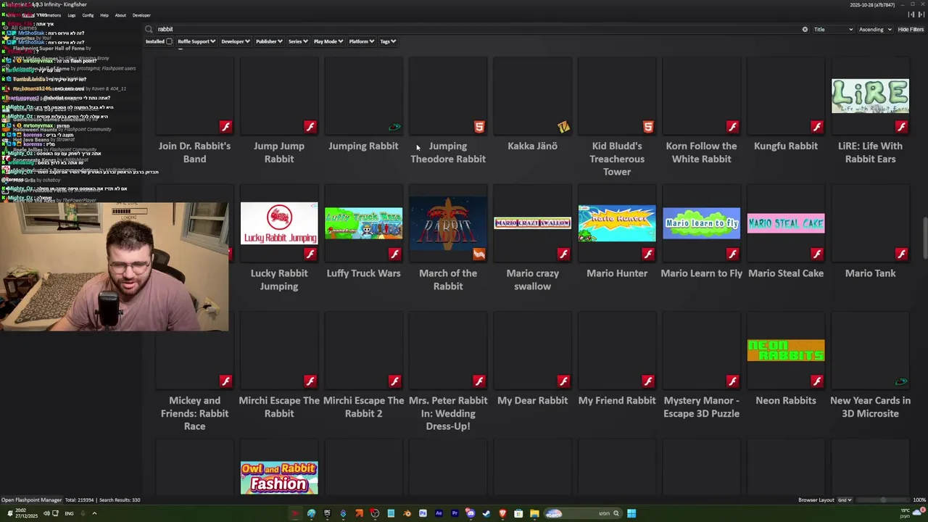Expand the Tags filter dropdown
The image size is (928, 522).
coord(388,41)
